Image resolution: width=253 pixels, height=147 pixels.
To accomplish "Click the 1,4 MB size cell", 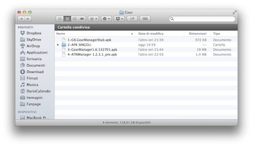I will point(201,54).
